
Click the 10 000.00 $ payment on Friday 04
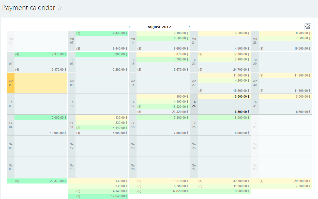coord(41,118)
